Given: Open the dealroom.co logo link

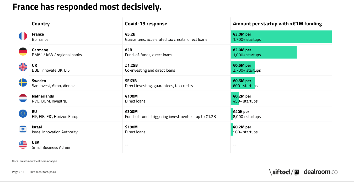Looking at the screenshot, I should coord(320,172).
